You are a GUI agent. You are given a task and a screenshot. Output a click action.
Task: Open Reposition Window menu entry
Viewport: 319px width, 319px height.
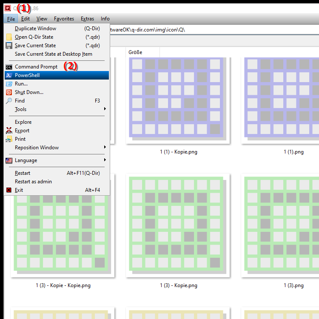click(x=57, y=148)
